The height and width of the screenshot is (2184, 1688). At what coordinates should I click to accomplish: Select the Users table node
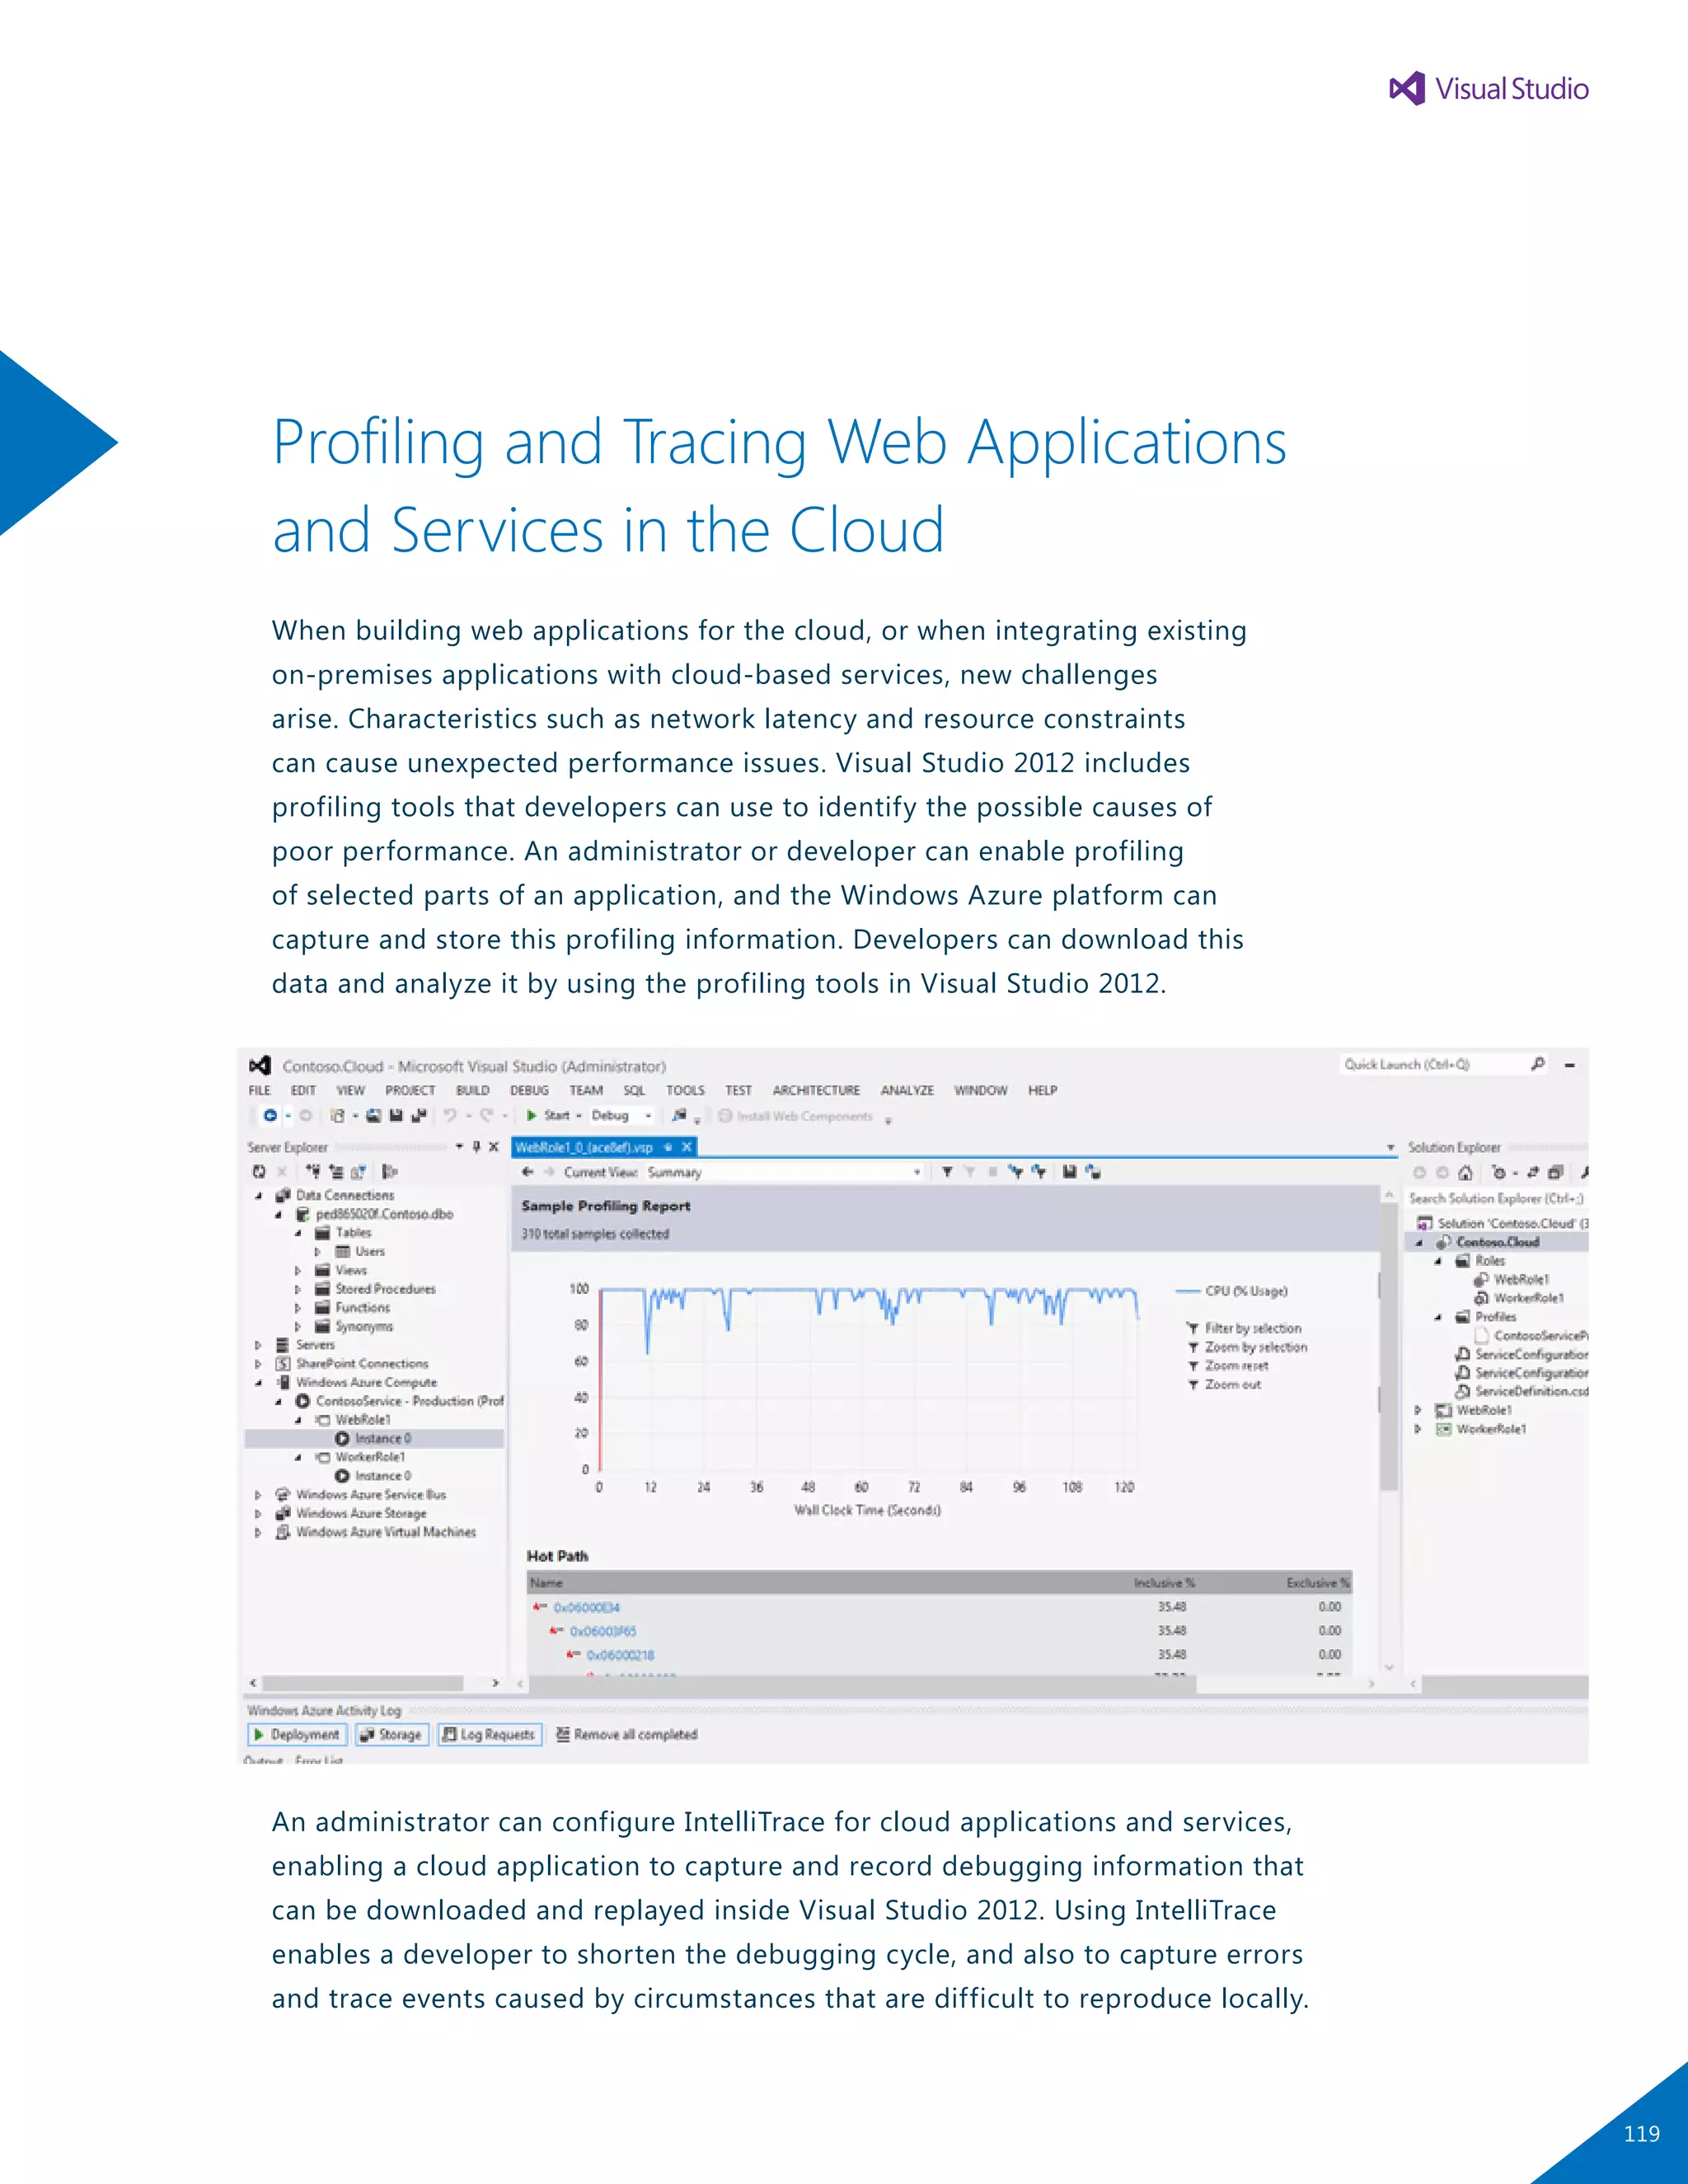[x=369, y=1252]
